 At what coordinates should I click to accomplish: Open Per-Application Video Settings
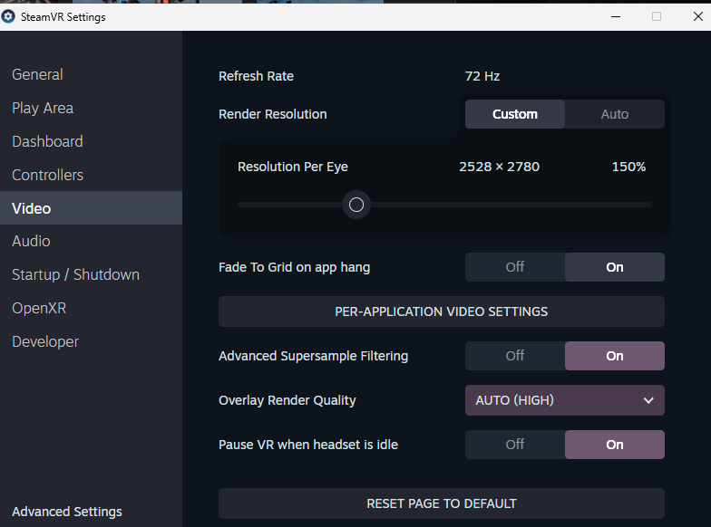pyautogui.click(x=441, y=311)
